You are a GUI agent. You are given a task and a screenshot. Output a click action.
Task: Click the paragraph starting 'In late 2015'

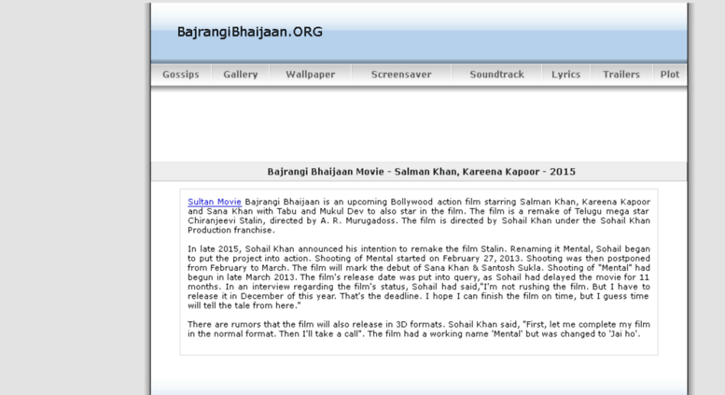click(419, 277)
